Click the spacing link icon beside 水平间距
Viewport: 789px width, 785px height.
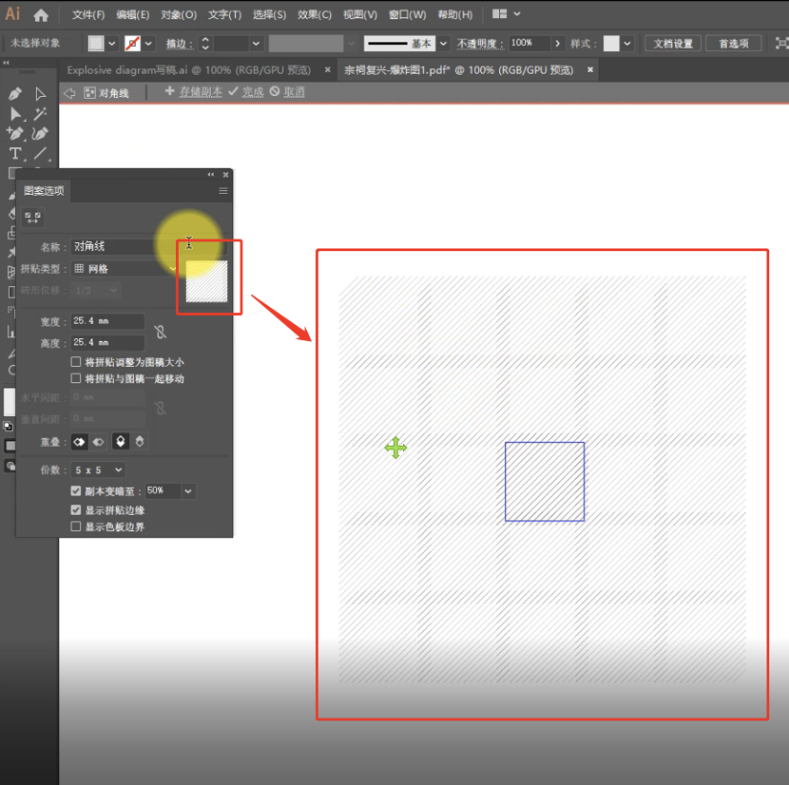(x=160, y=408)
